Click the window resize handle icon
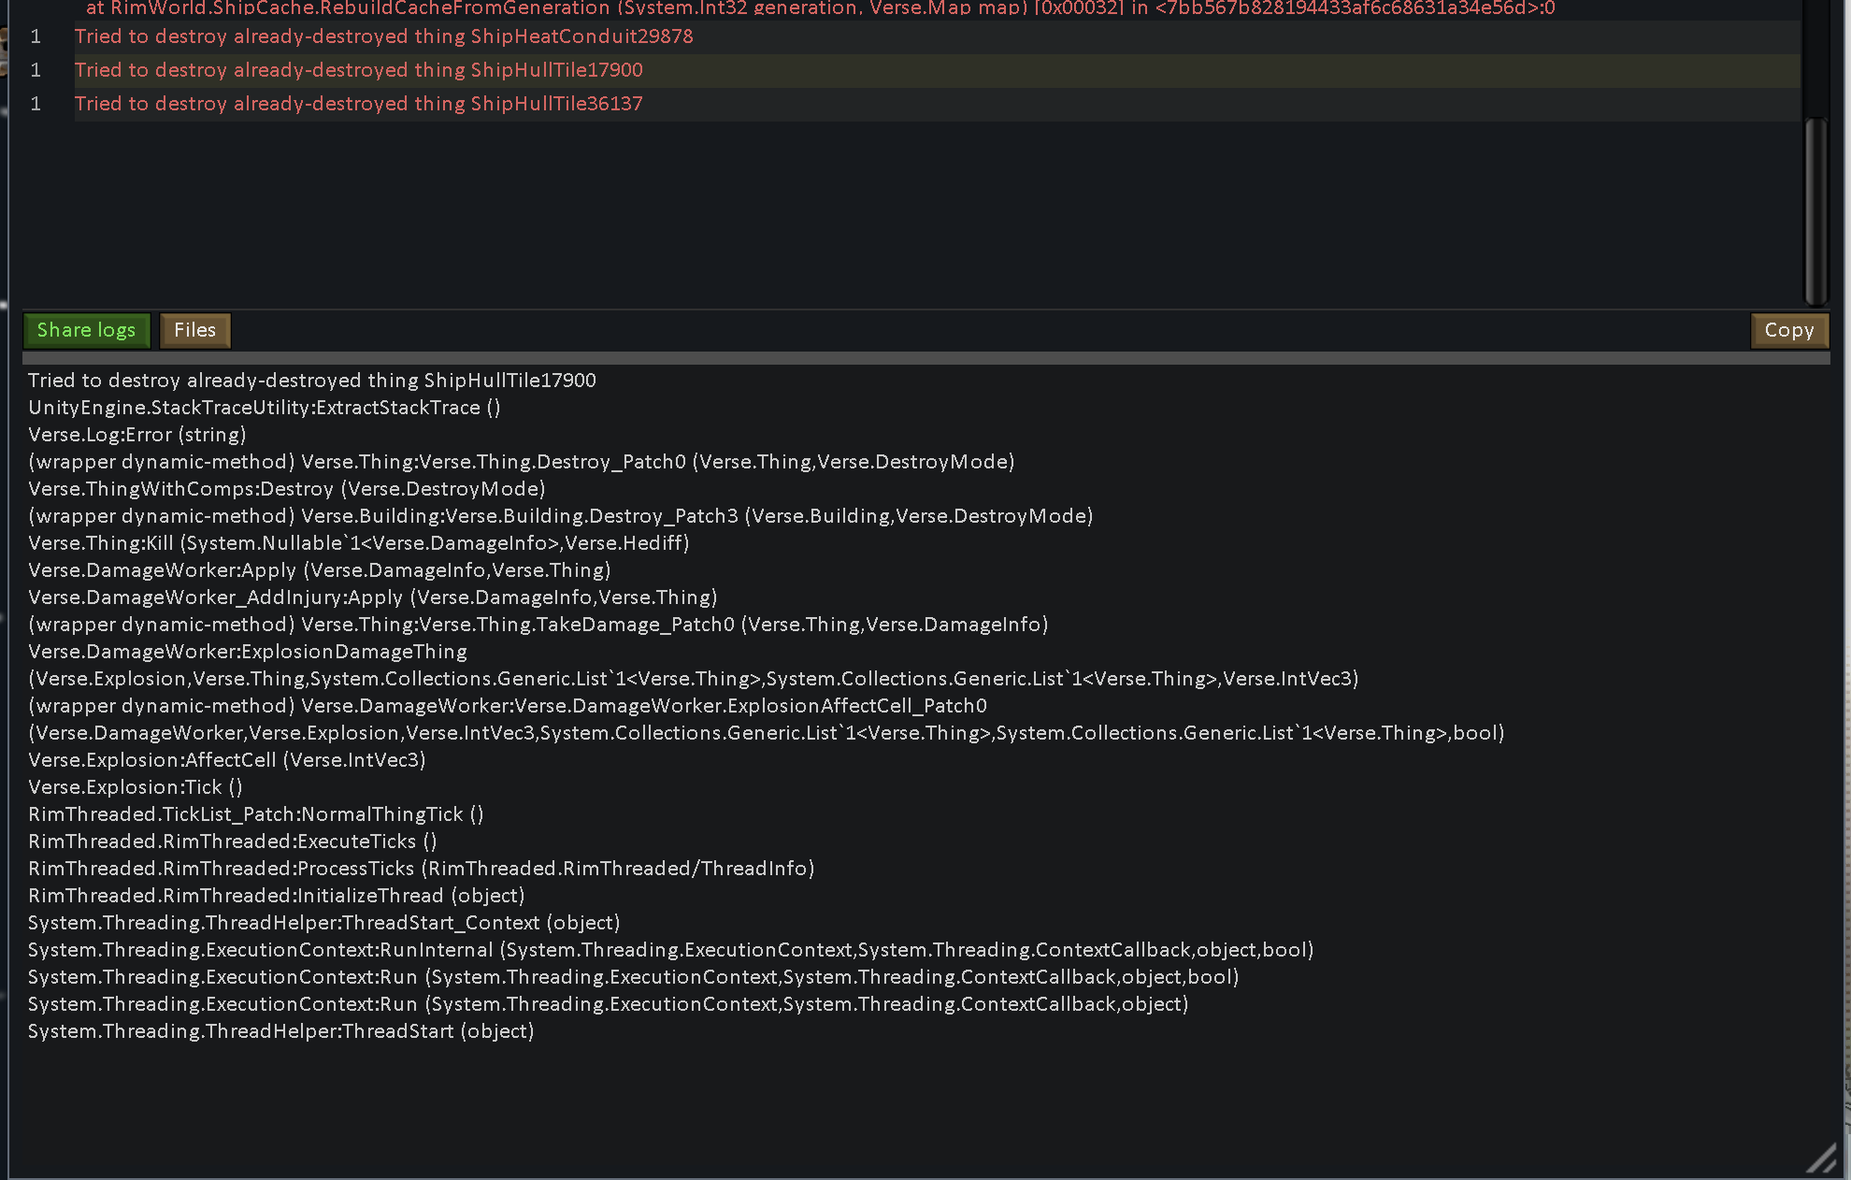Screen dimensions: 1851x1180 tap(1821, 1159)
